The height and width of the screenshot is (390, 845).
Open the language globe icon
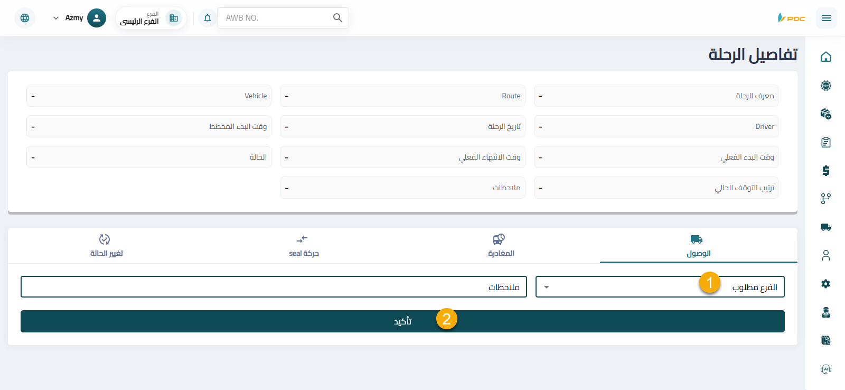pos(25,18)
